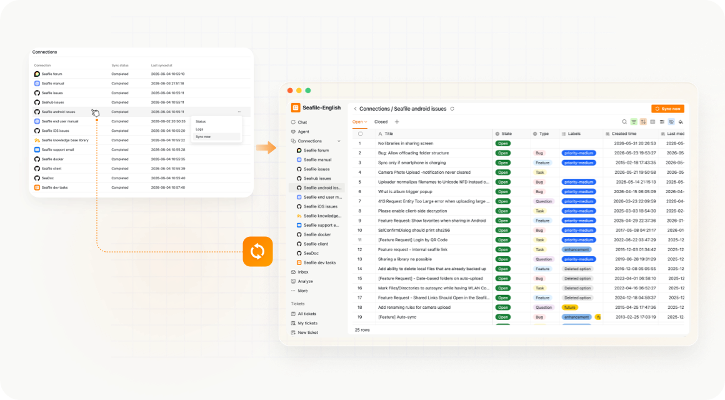
Task: Click the Created time column header
Action: pyautogui.click(x=631, y=134)
